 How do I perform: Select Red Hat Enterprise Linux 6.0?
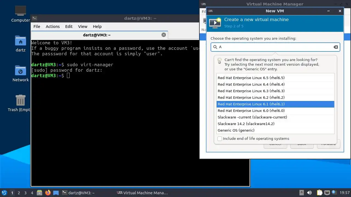(x=275, y=111)
